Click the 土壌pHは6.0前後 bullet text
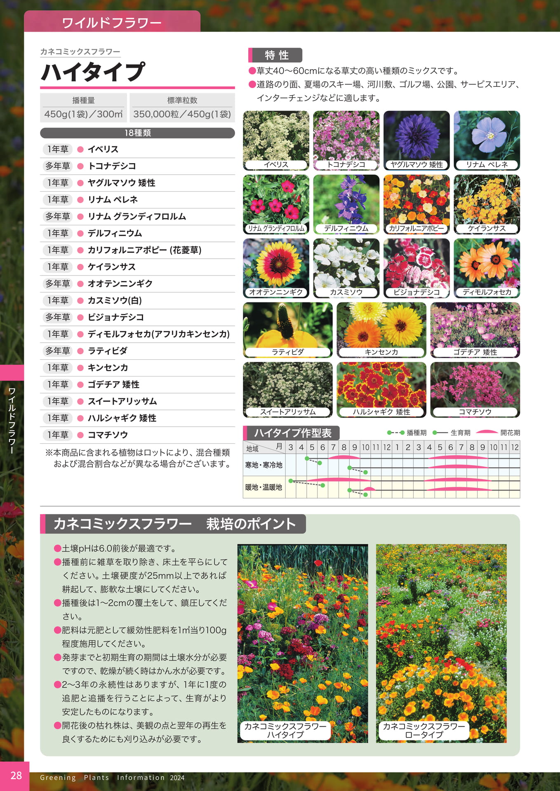 pos(115,548)
